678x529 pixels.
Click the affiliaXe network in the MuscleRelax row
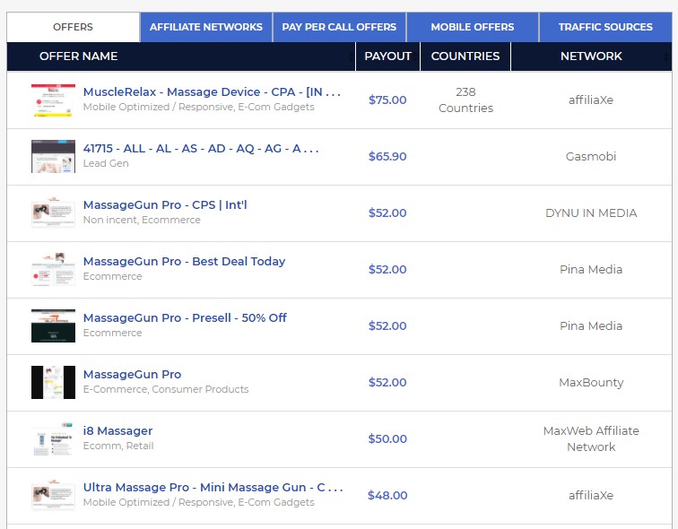(591, 100)
